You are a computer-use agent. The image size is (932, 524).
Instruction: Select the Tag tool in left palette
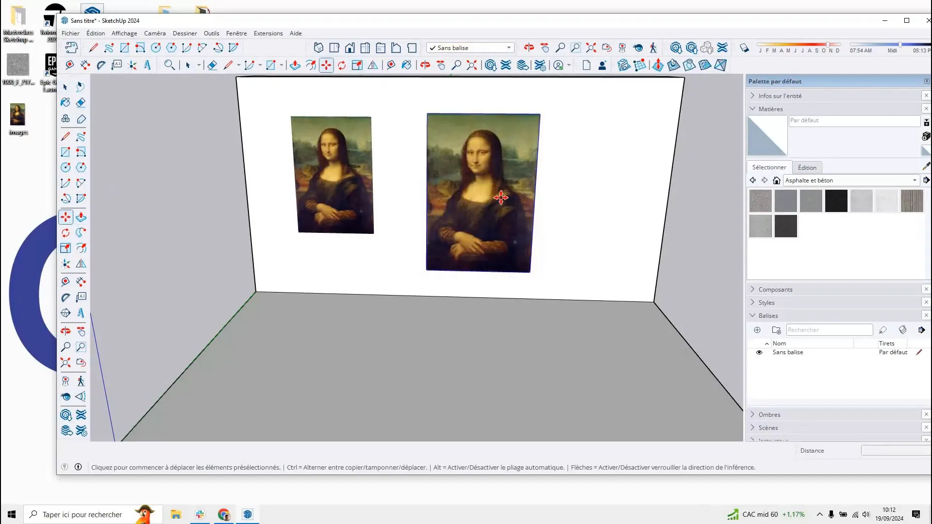81,119
